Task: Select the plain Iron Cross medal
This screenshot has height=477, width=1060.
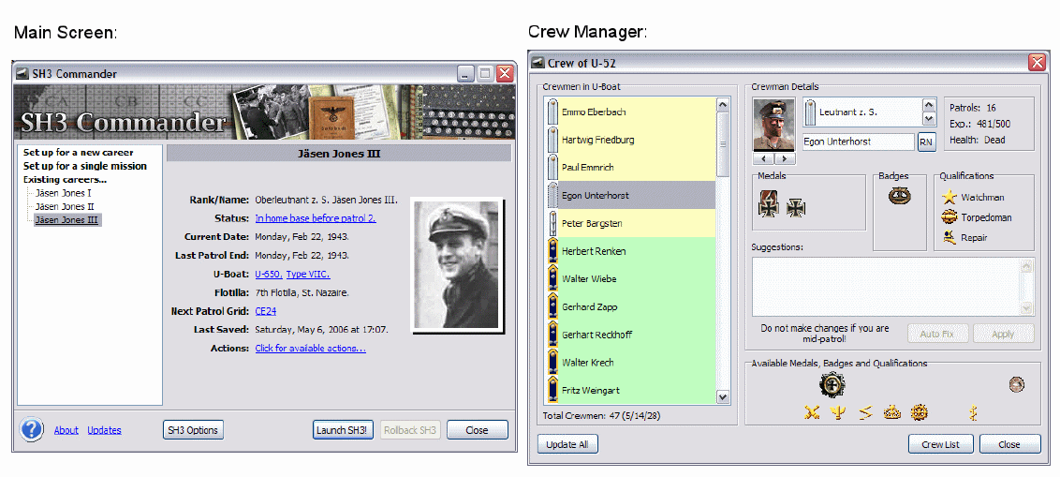Action: click(796, 208)
